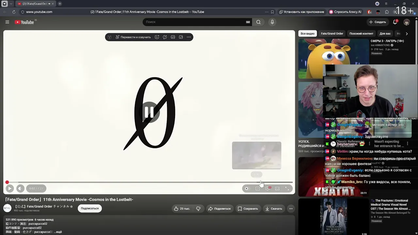Viewport: 418px width, 235px height.
Task: Open more actions menu beside Скачать
Action: (x=291, y=209)
